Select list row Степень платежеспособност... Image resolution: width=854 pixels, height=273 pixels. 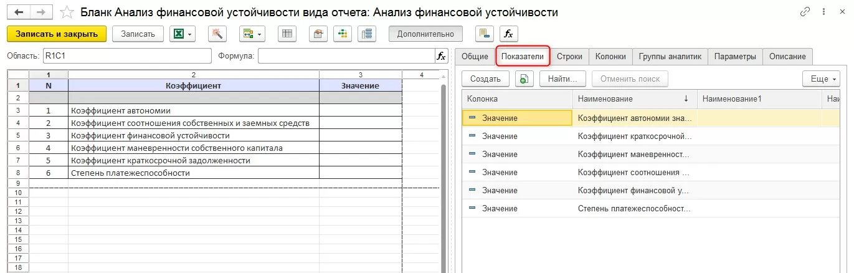click(x=651, y=208)
